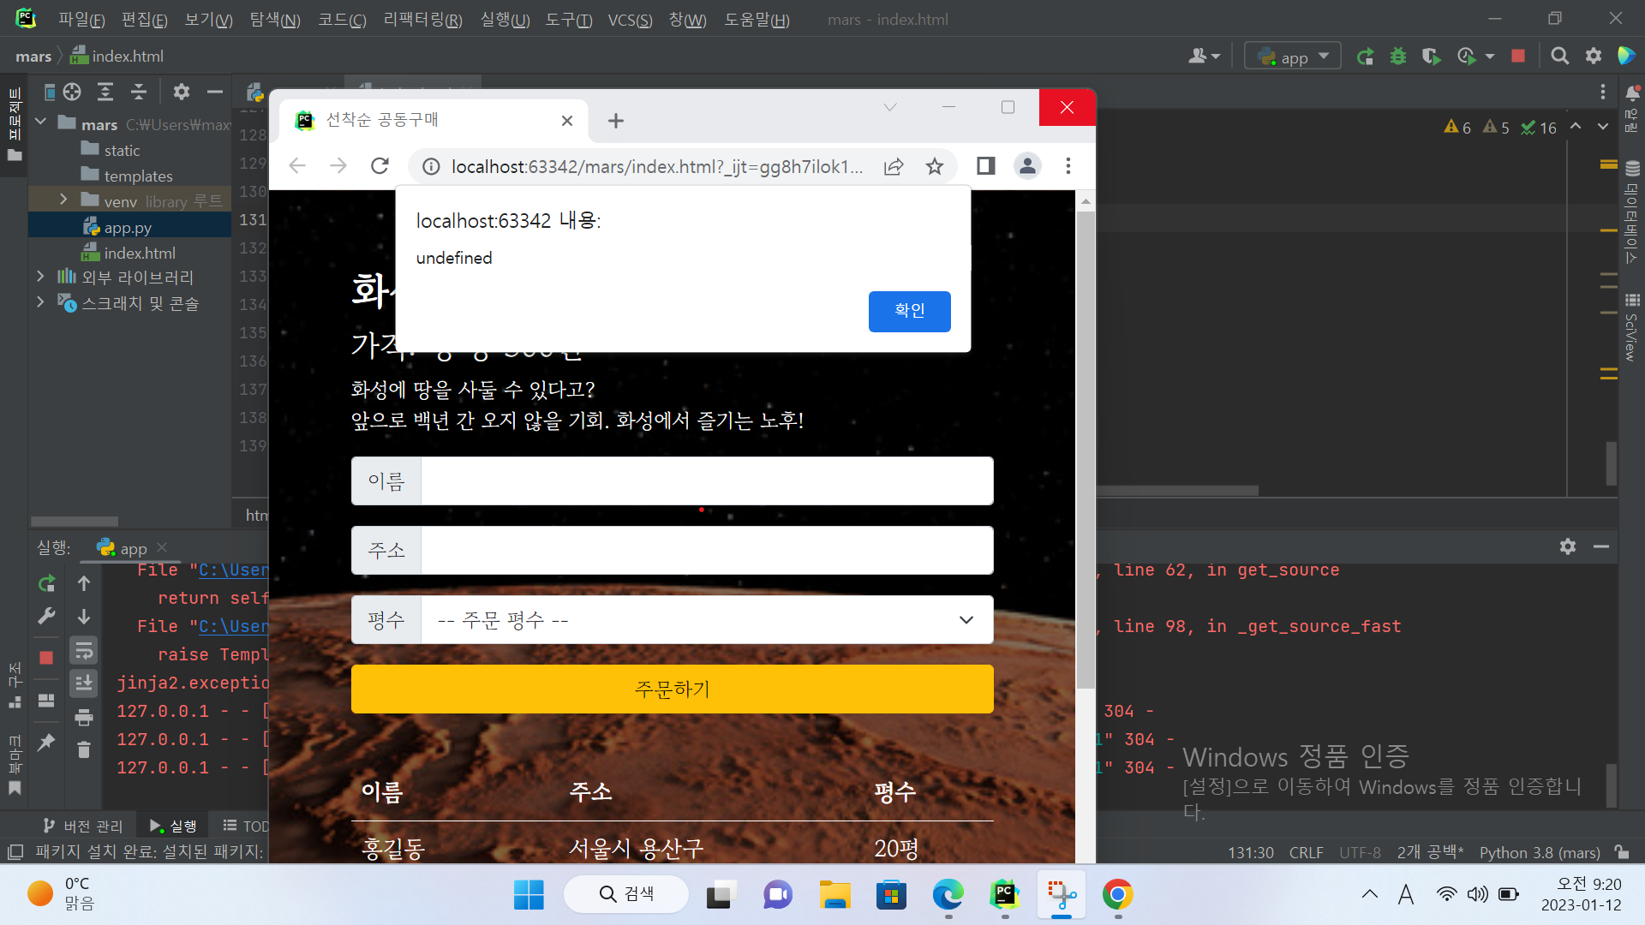Click the locate-file target icon in project panel
Viewport: 1645px width, 925px height.
[72, 92]
